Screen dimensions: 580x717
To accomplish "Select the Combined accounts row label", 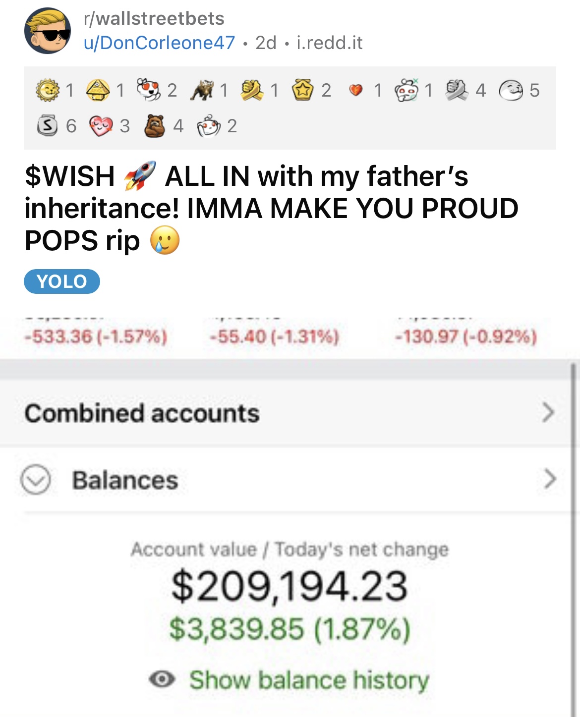I will pos(142,413).
